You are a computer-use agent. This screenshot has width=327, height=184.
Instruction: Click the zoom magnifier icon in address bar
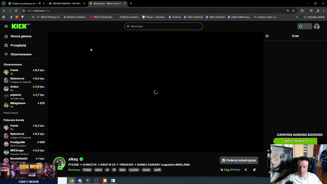click(288, 11)
